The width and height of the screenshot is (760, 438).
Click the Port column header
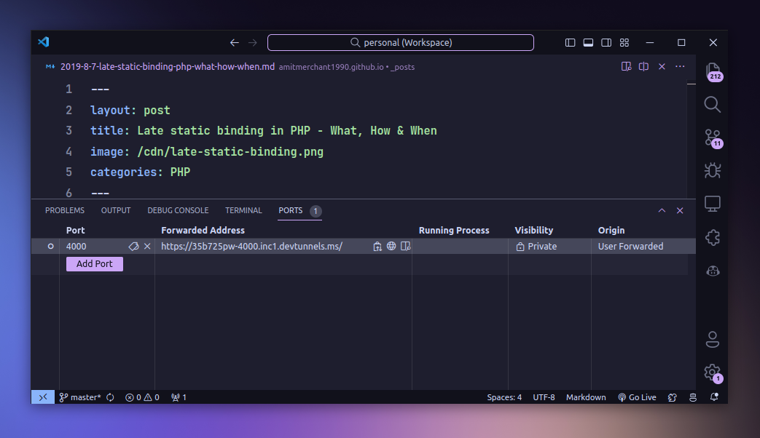[x=76, y=231]
